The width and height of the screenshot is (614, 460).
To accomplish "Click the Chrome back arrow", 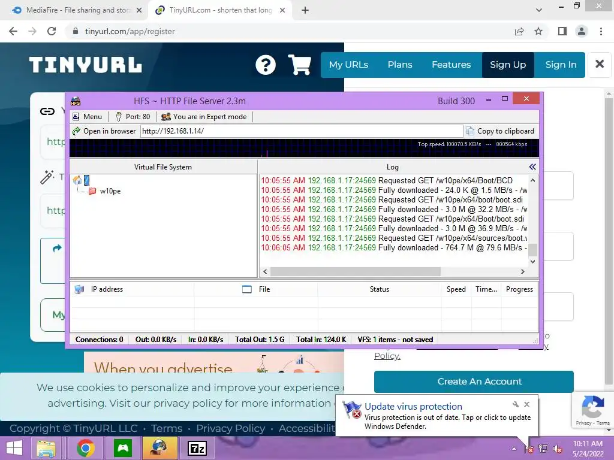I will click(13, 31).
